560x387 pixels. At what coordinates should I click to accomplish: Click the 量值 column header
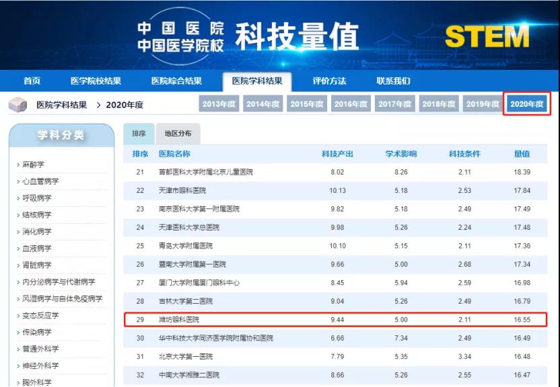(522, 154)
